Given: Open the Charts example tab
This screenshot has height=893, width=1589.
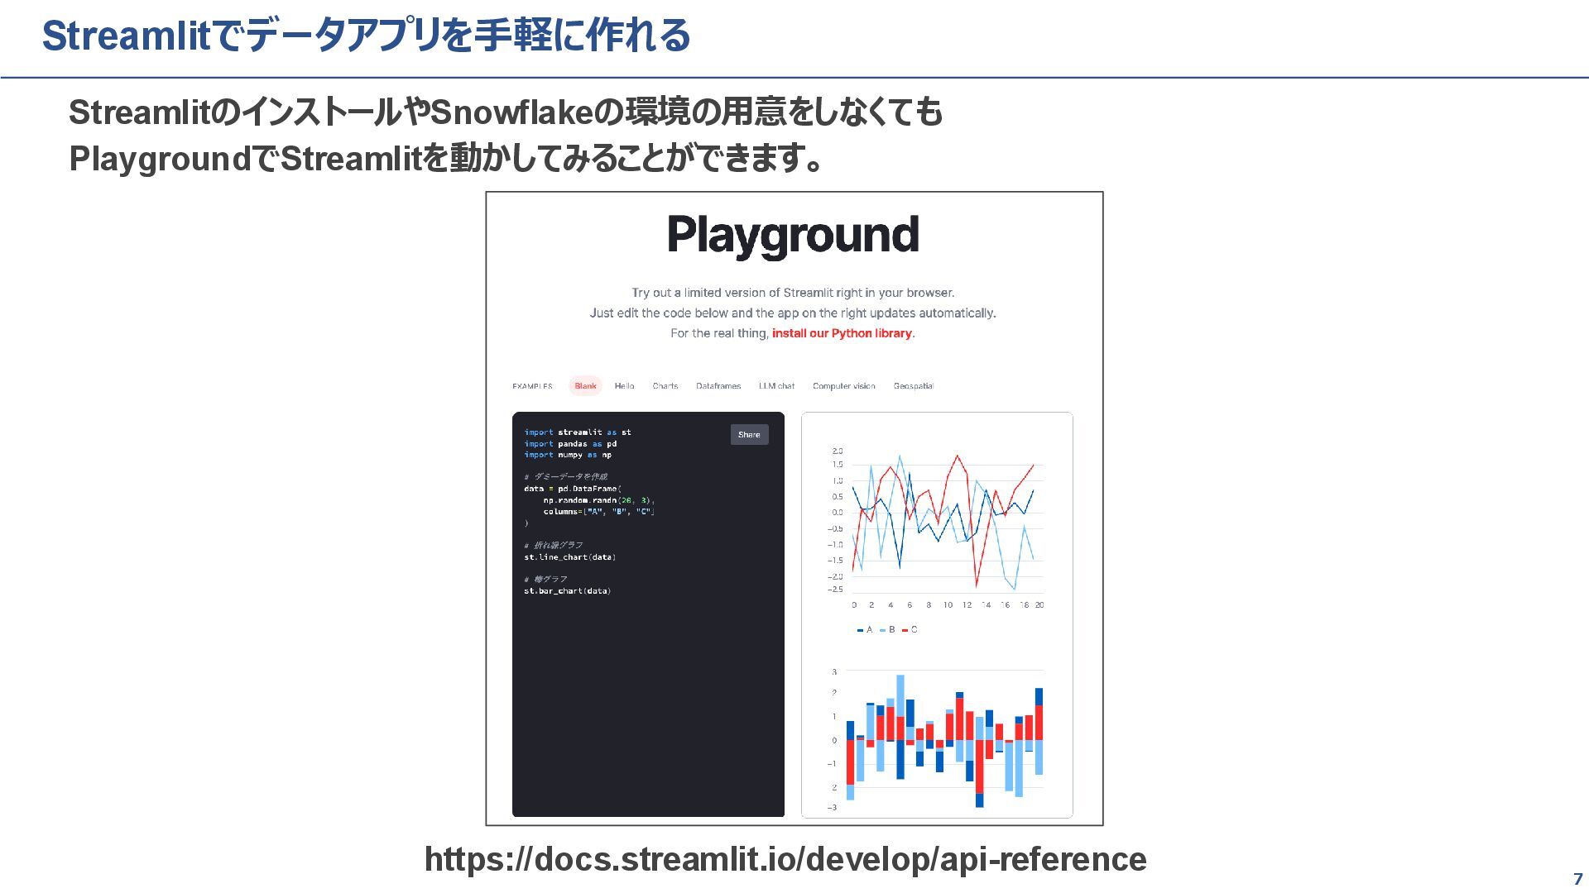Looking at the screenshot, I should 665,386.
